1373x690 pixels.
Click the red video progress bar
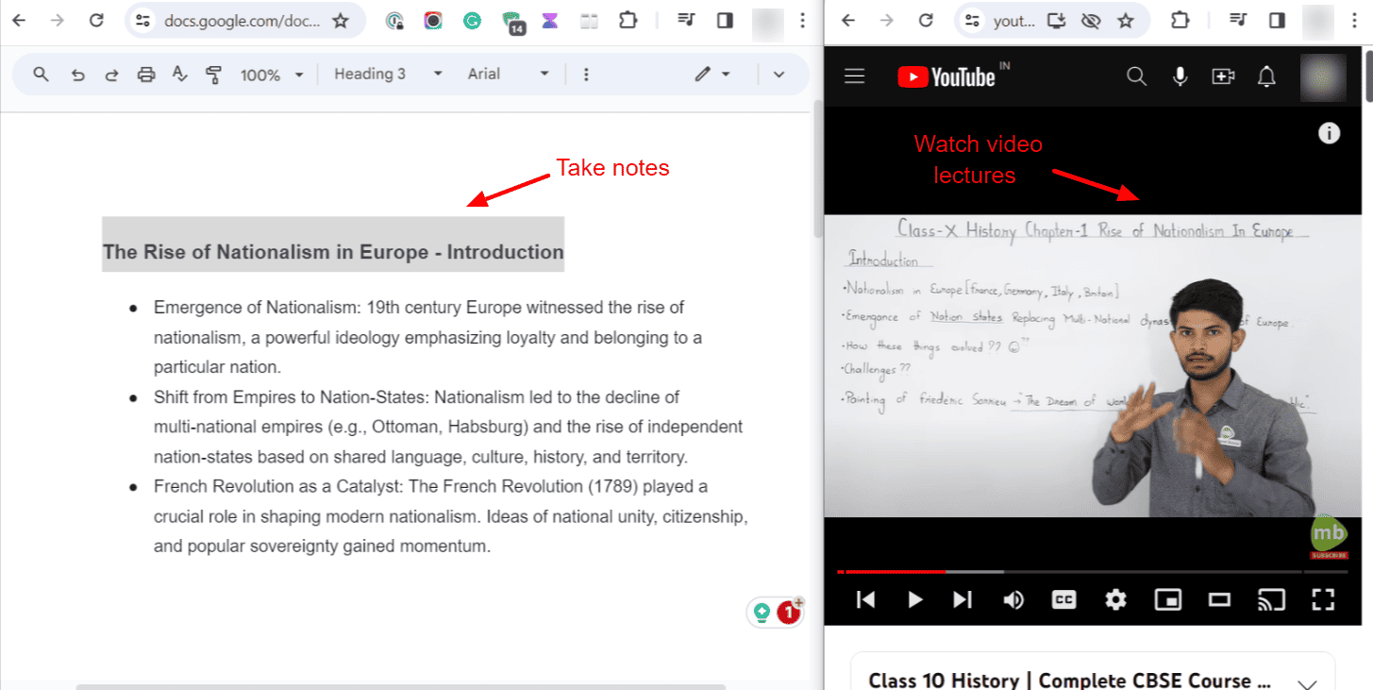(896, 571)
